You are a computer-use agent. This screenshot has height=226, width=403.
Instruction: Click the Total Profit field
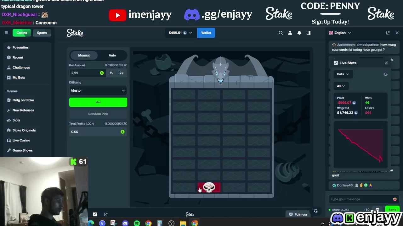coord(98,132)
